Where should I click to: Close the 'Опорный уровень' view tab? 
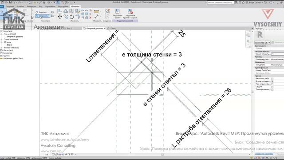click(105, 28)
